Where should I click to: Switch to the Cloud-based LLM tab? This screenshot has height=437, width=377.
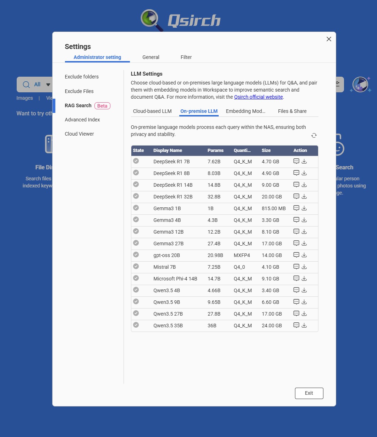[152, 111]
